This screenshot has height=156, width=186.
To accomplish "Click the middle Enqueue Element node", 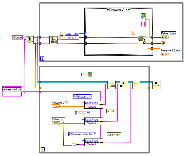I will click(124, 85).
